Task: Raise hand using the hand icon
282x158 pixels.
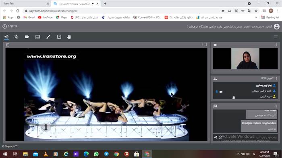Action: tap(69, 37)
